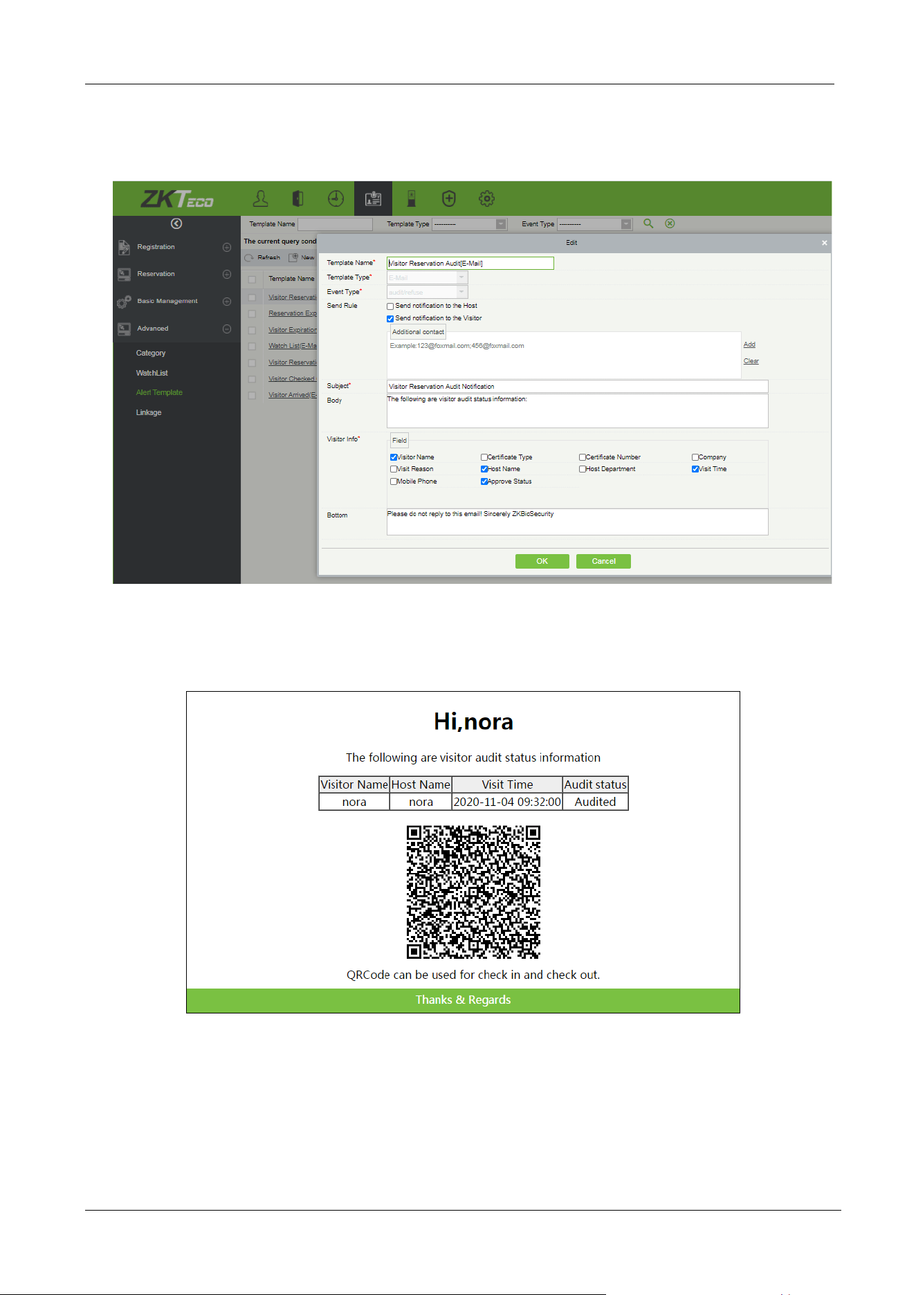
Task: Check the Company field
Action: pos(695,457)
